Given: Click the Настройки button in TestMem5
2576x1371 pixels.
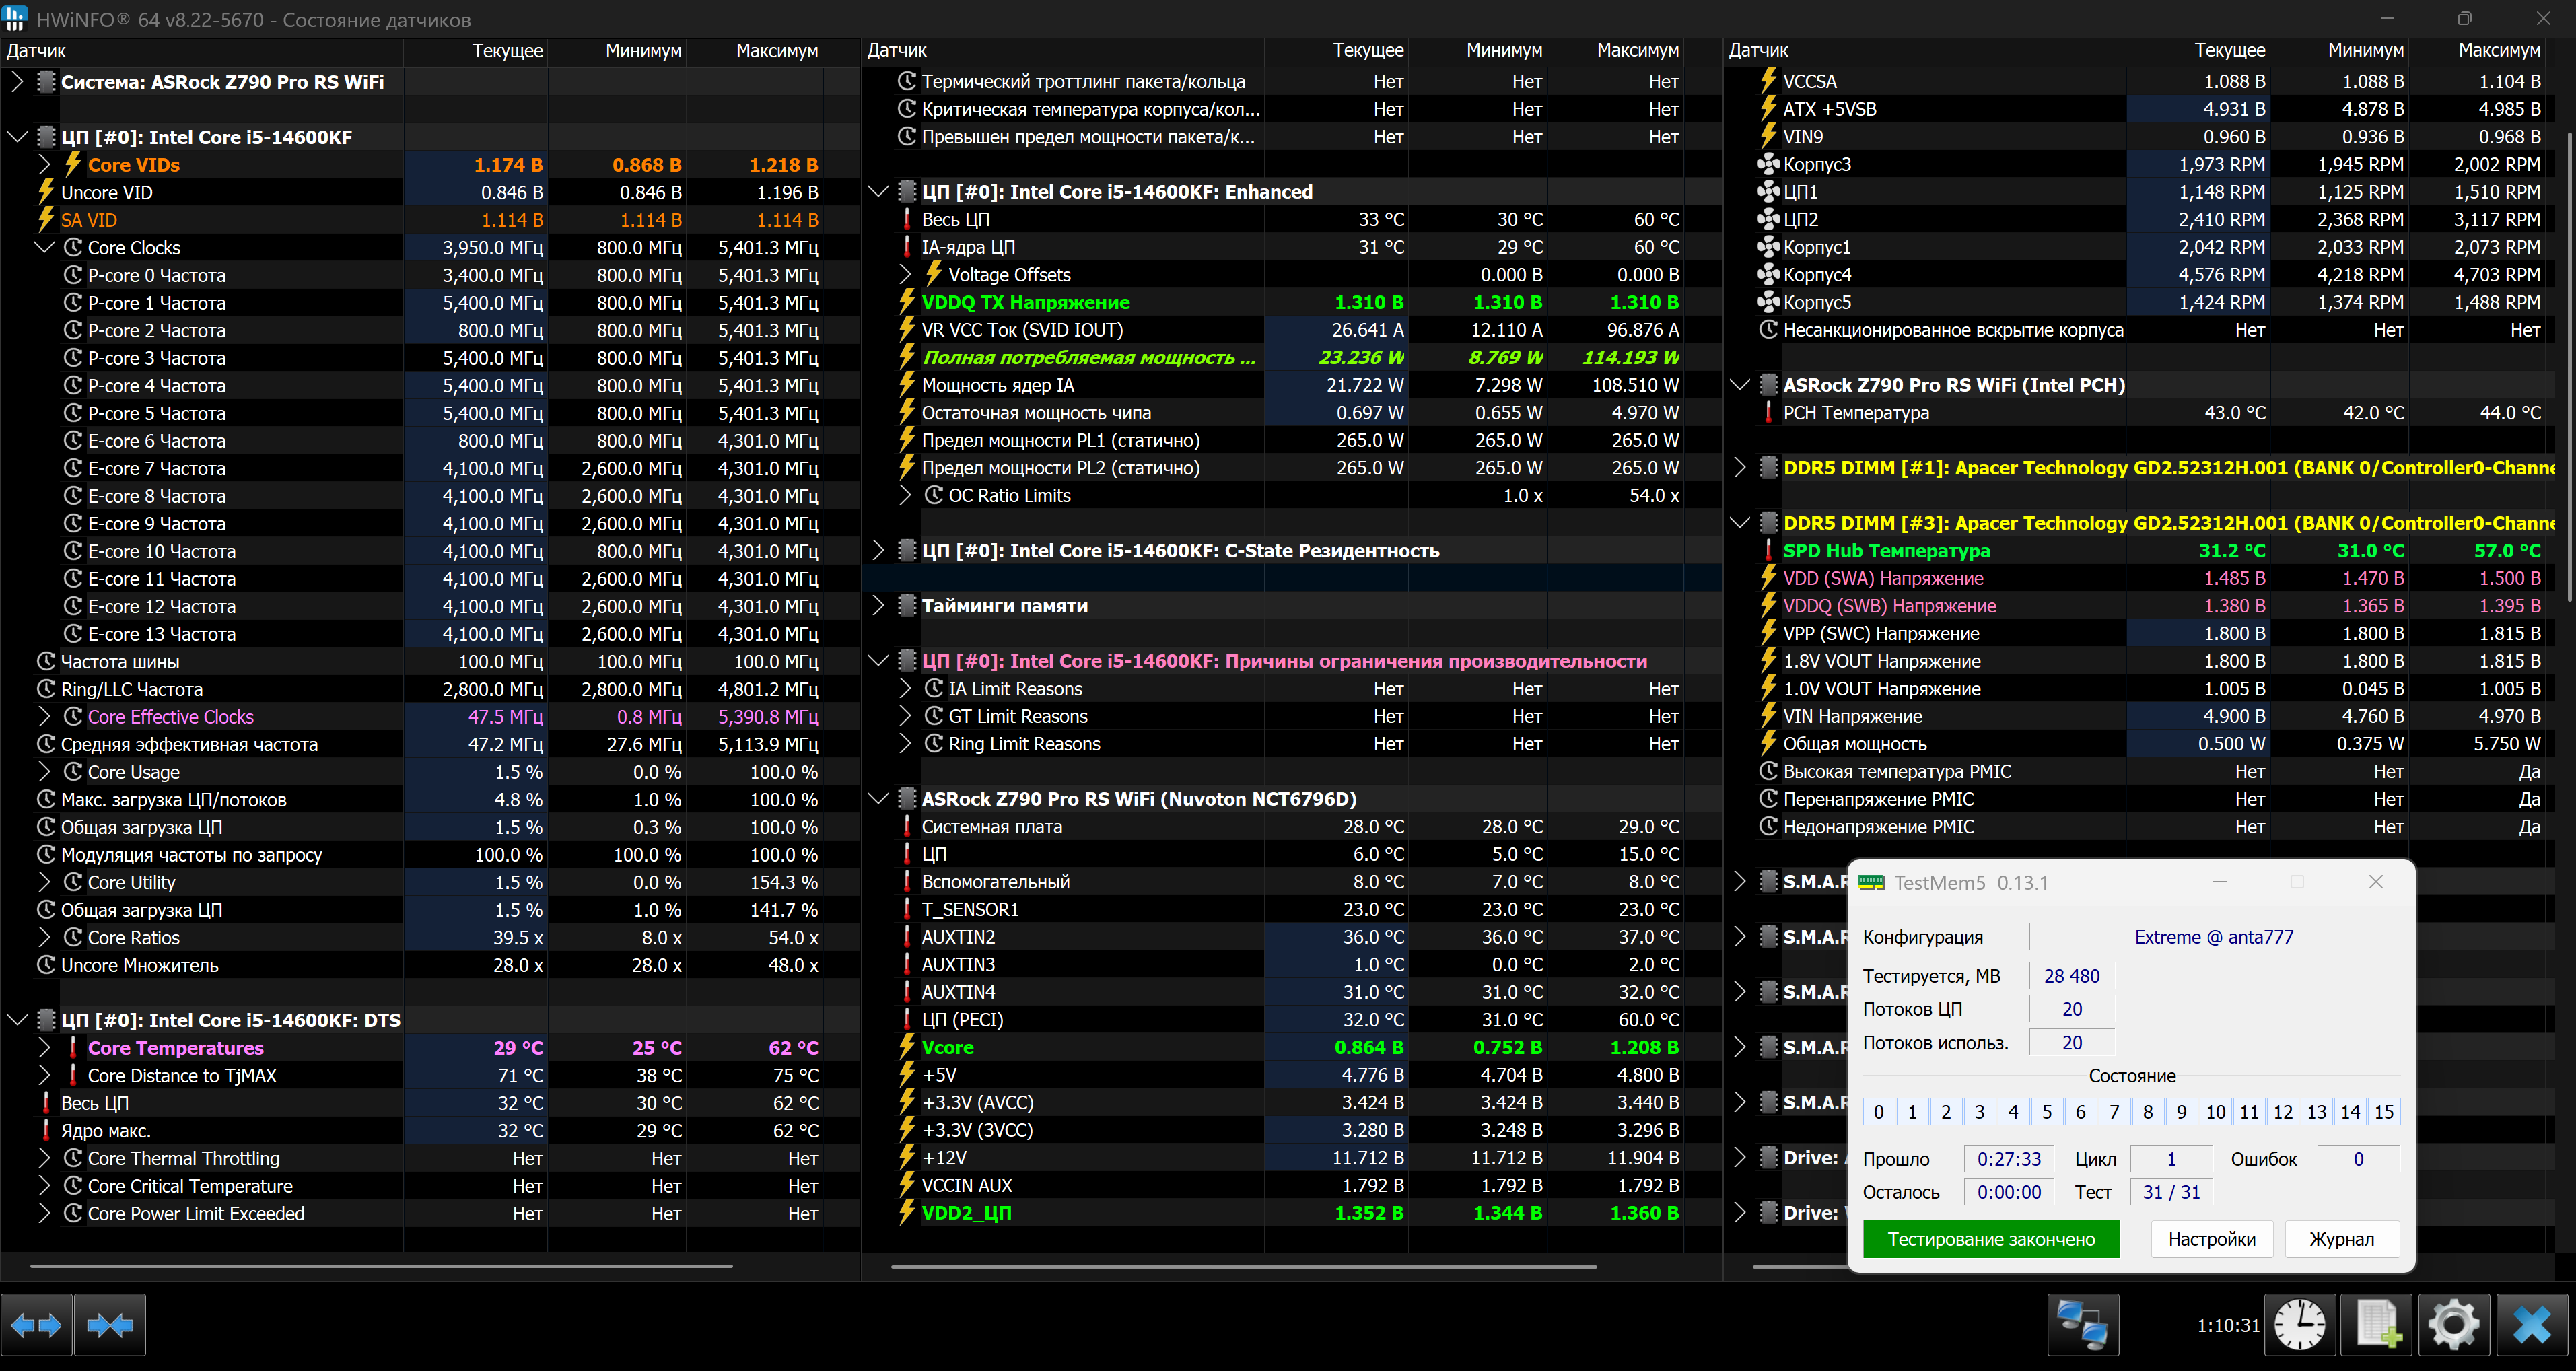Looking at the screenshot, I should pos(2211,1239).
